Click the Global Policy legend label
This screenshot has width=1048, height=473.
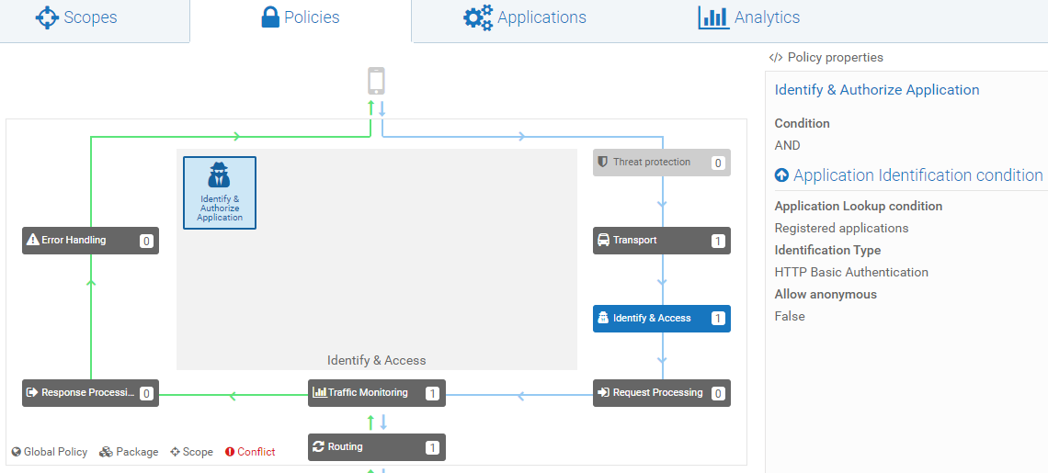tap(55, 452)
